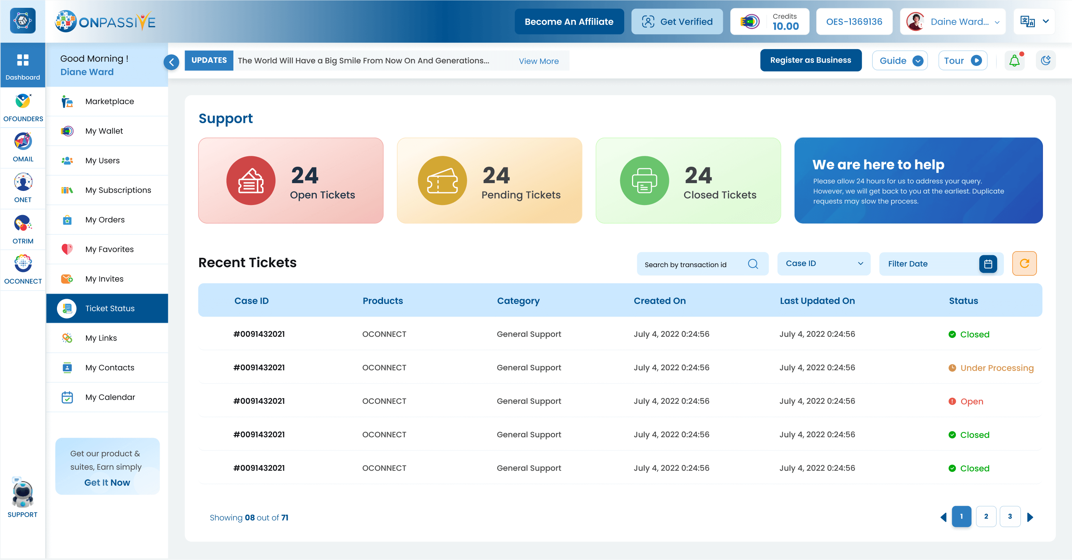Collapse the sidebar with the arrow button

172,63
